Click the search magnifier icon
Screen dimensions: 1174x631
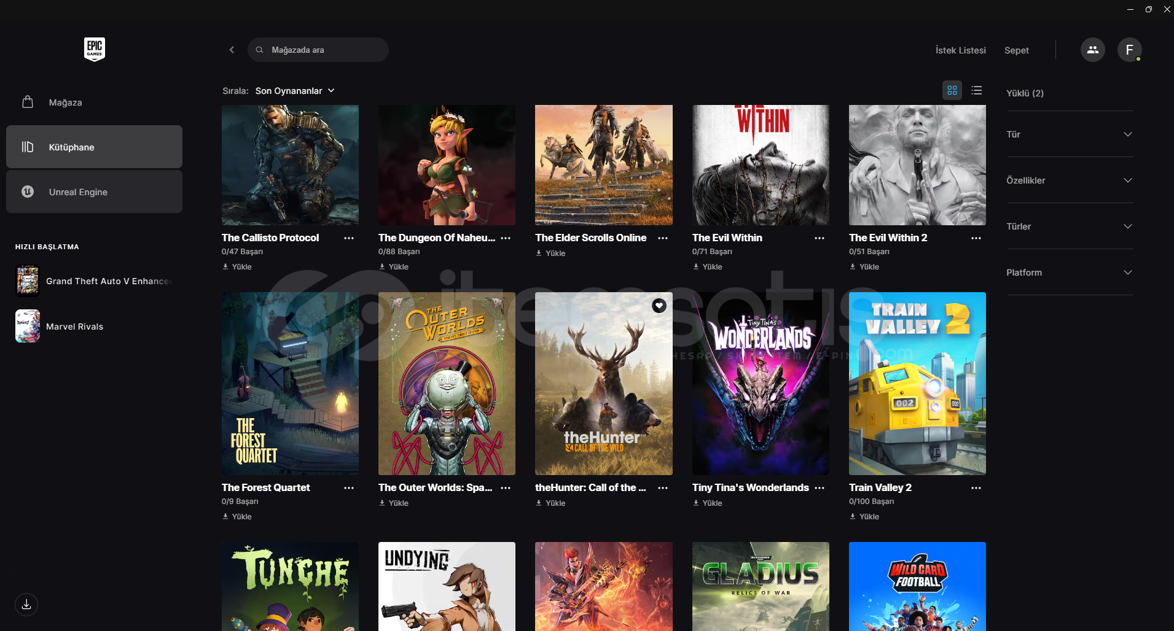(260, 50)
